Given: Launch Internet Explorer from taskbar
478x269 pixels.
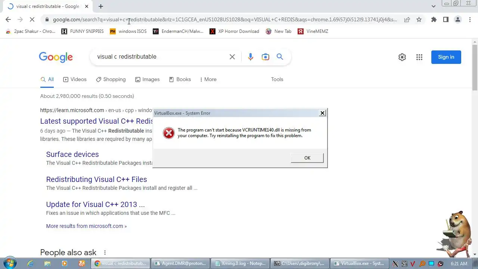Looking at the screenshot, I should tap(30, 263).
